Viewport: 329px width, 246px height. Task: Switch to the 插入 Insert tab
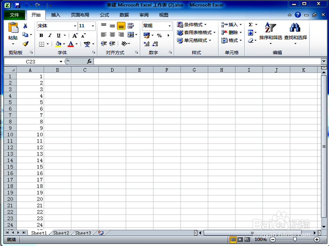coord(56,15)
